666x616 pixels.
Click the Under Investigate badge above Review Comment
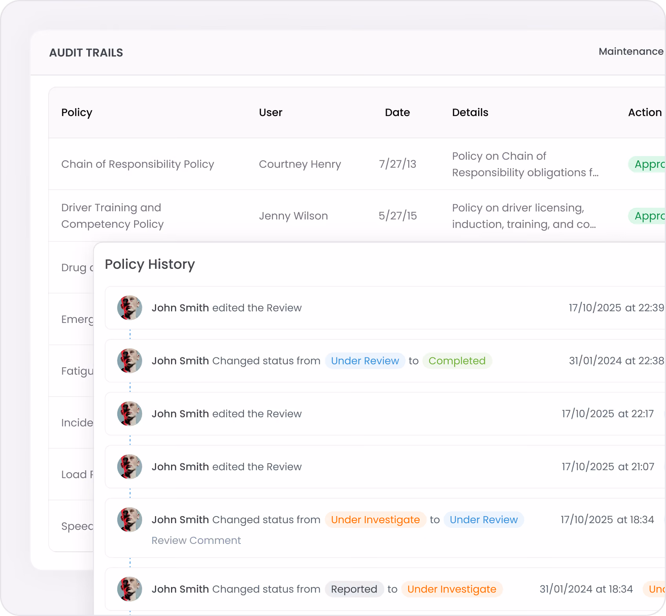click(x=375, y=520)
